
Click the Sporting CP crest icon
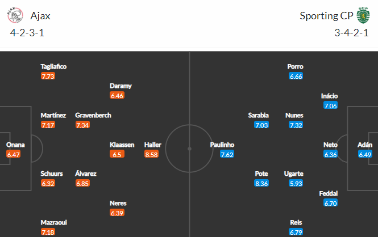[x=363, y=15]
